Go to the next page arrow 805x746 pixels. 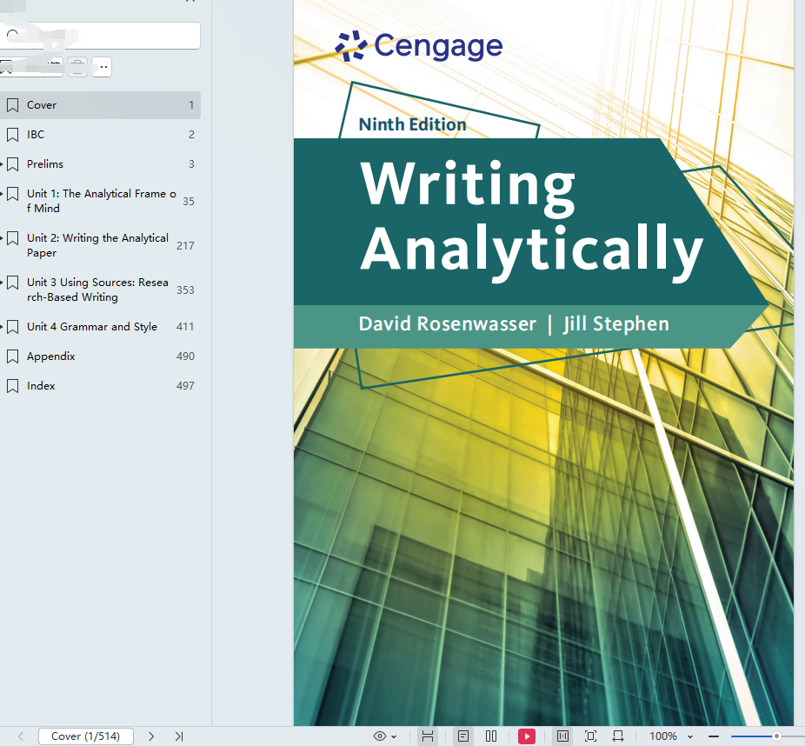[x=151, y=736]
